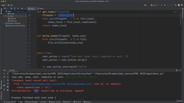
Task: Clear Run console with trash icon
Action: pos(8,90)
